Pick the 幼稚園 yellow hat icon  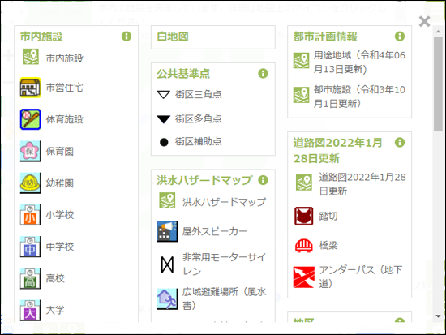tap(31, 183)
